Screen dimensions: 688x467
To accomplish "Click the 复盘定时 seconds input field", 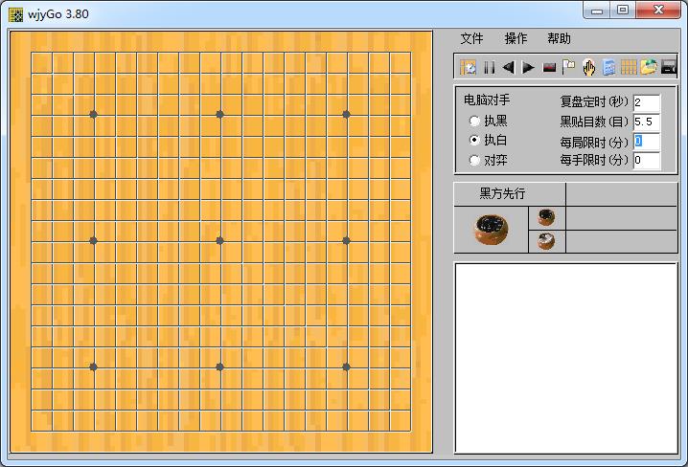I will point(646,102).
